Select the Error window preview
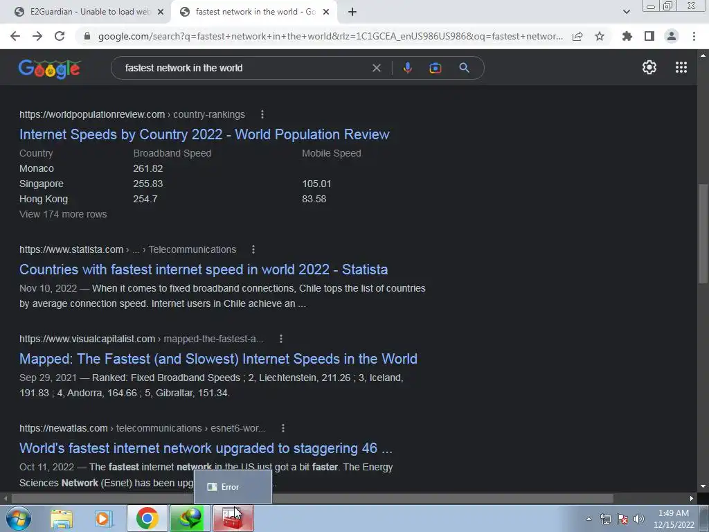The image size is (709, 532). [x=233, y=487]
